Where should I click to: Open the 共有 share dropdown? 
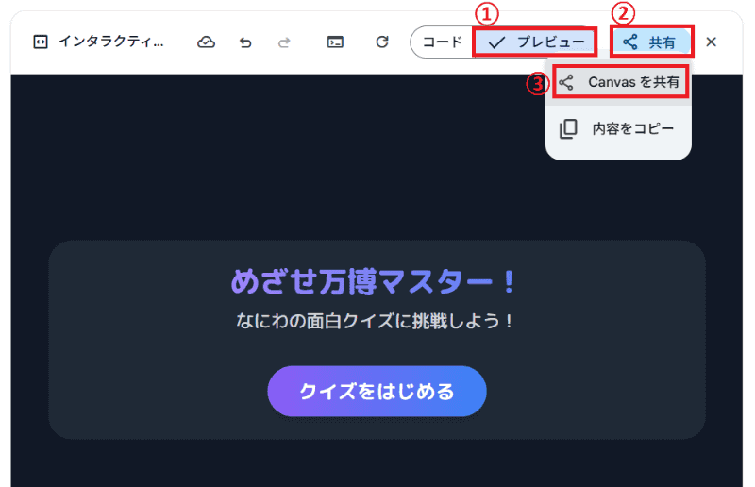click(651, 42)
